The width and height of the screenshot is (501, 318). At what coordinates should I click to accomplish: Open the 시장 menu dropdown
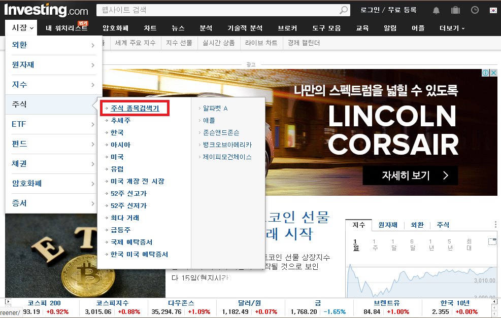click(x=22, y=28)
